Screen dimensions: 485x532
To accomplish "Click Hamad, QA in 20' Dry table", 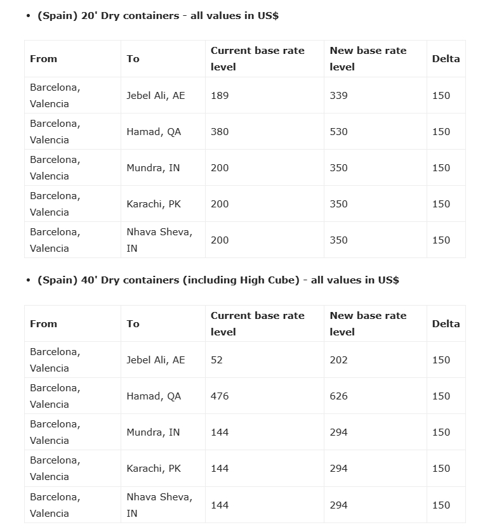I will click(x=154, y=132).
